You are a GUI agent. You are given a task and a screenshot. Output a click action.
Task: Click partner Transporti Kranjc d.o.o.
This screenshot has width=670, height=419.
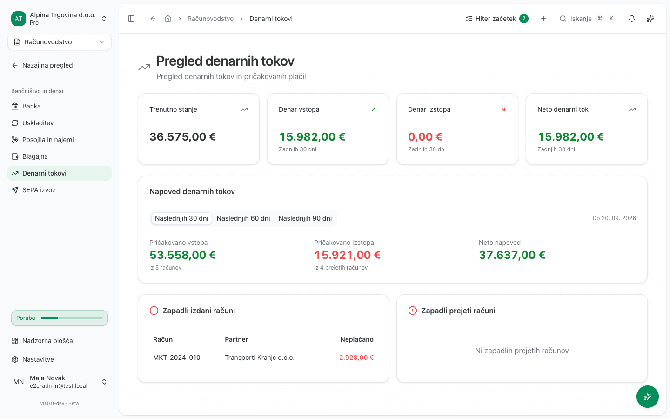pos(260,358)
